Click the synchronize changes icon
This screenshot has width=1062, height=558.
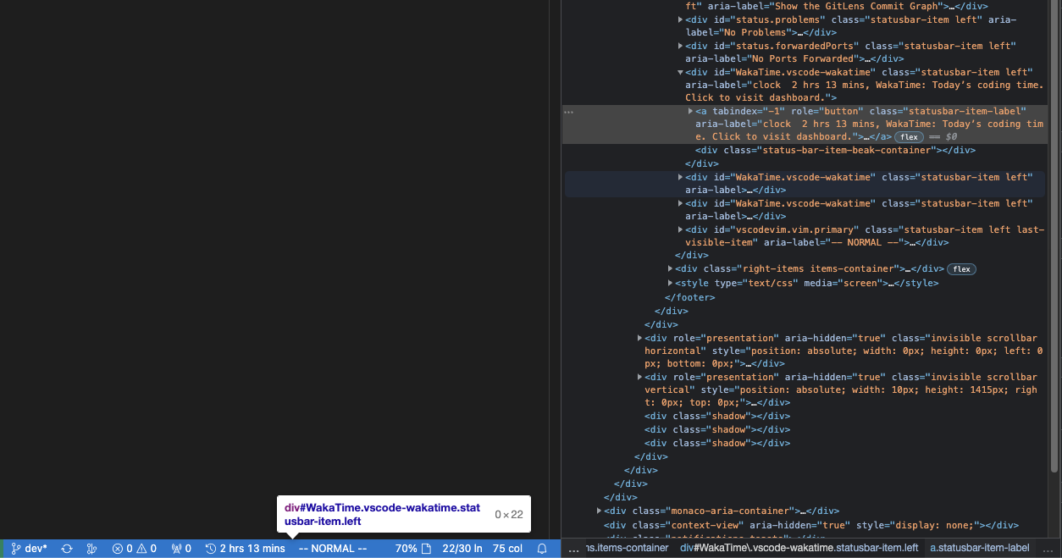pos(66,549)
